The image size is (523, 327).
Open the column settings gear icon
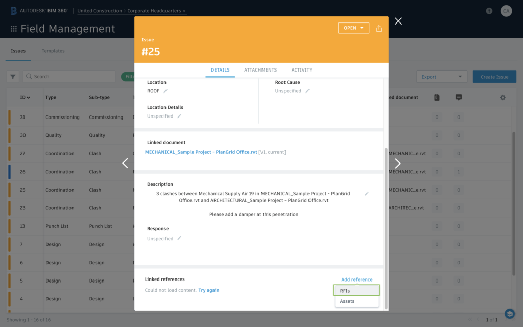point(503,97)
